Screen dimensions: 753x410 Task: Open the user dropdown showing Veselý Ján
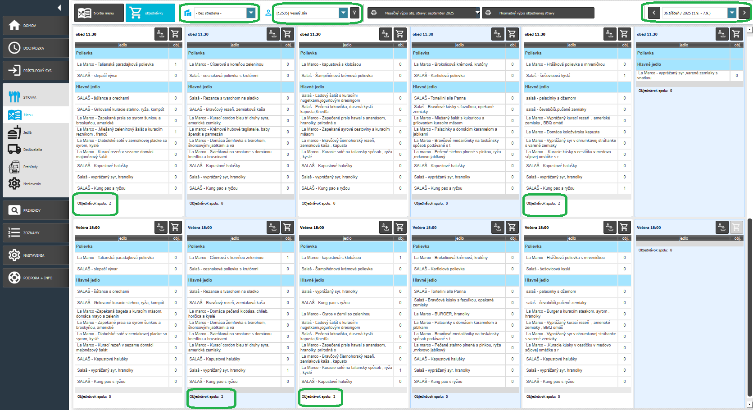pos(343,13)
